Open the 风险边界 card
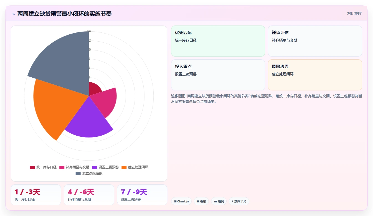Image resolution: width=373 pixels, height=216 pixels. coord(315,75)
